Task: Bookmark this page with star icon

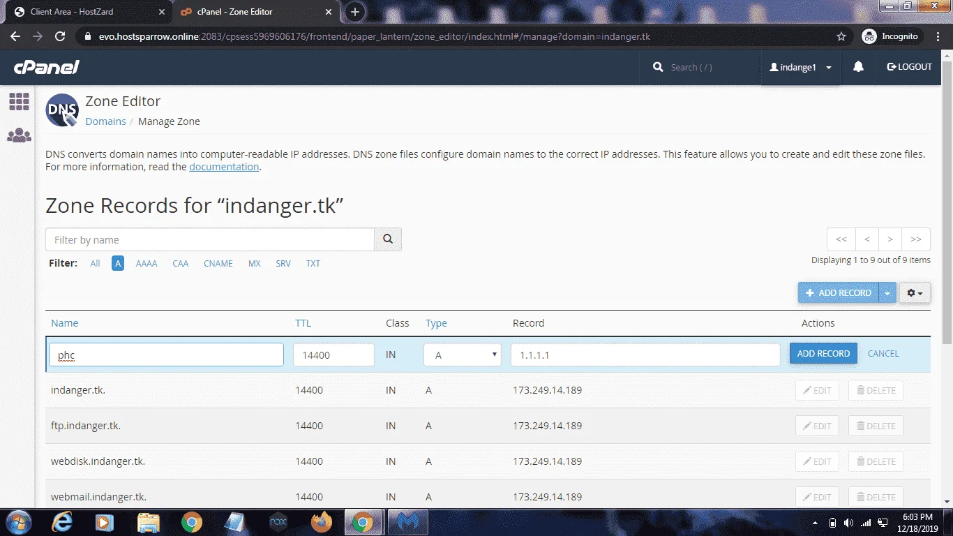Action: (x=841, y=36)
